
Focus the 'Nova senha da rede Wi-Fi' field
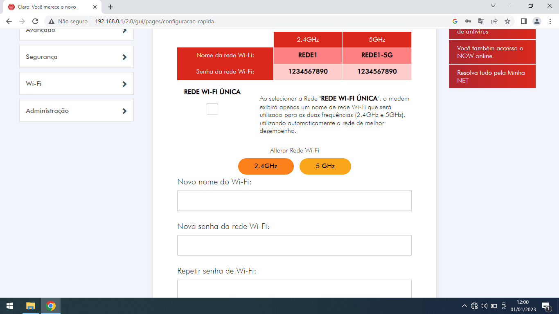294,245
